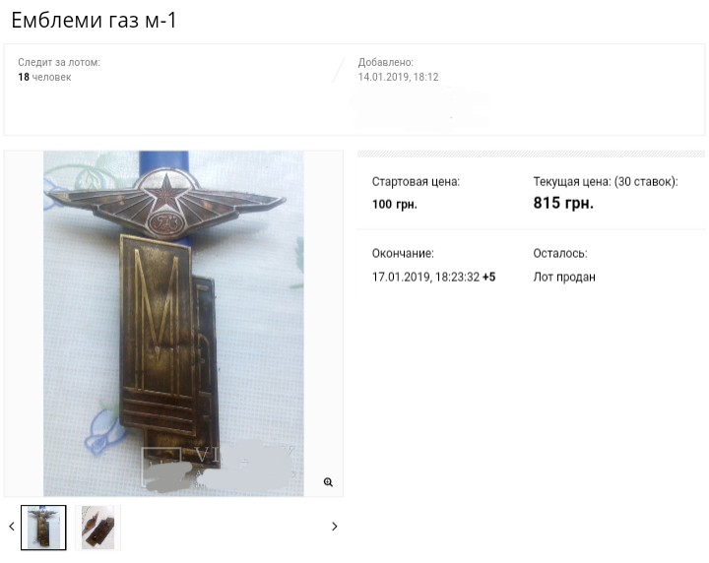Select the first emblem thumbnail

43,528
